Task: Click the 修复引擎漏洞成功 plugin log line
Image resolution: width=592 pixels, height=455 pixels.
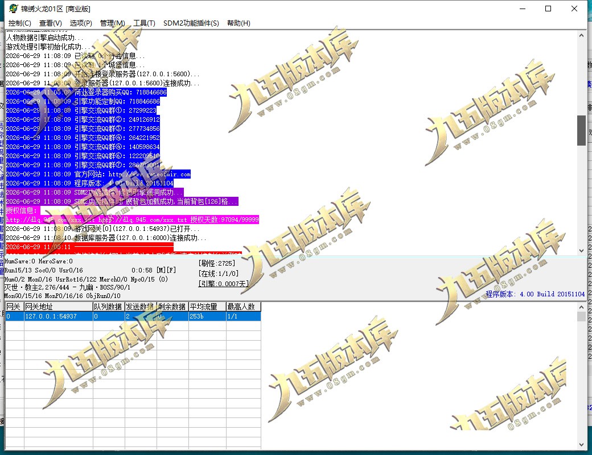Action: click(x=94, y=192)
